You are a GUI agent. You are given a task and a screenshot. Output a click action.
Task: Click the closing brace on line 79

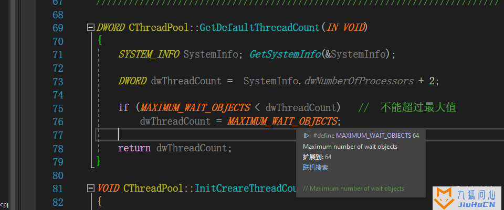(99, 161)
